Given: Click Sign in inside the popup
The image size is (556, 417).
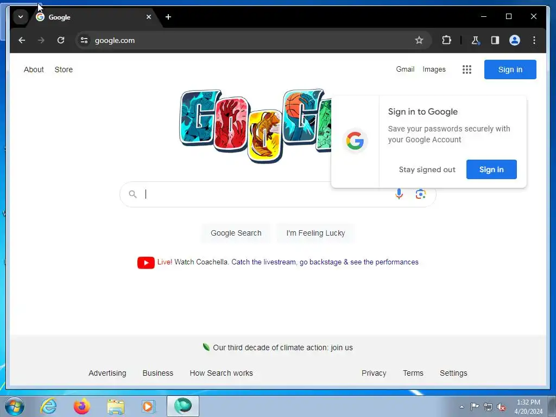Looking at the screenshot, I should coord(491,169).
